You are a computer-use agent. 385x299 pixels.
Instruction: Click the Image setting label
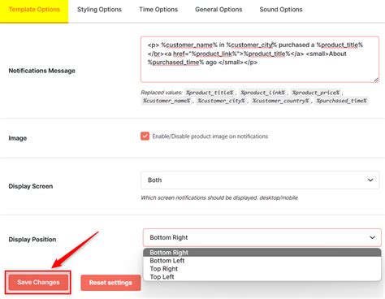(x=18, y=138)
